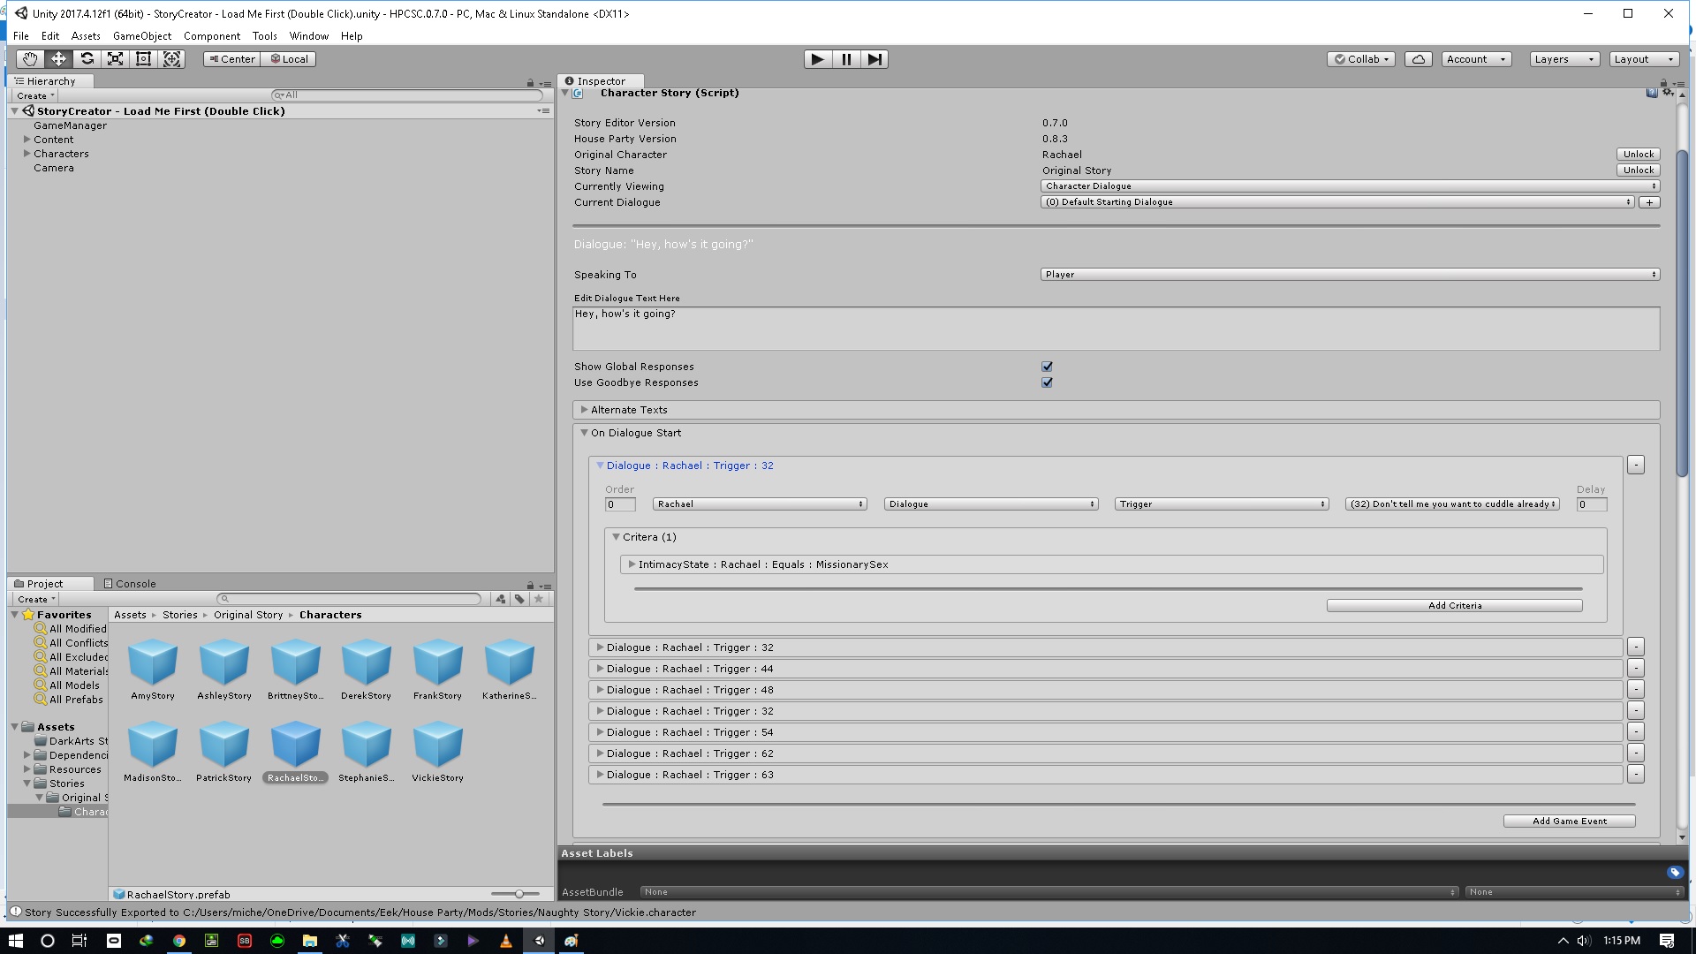This screenshot has height=954, width=1696.
Task: Toggle pivot Center button
Action: (x=232, y=59)
